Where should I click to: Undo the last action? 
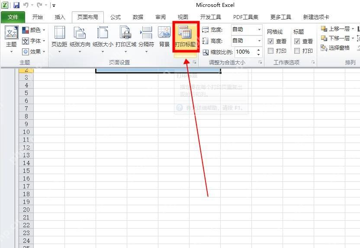click(26, 5)
